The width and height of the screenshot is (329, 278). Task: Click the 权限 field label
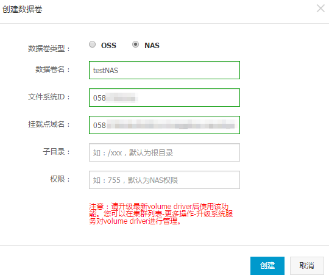(x=60, y=179)
